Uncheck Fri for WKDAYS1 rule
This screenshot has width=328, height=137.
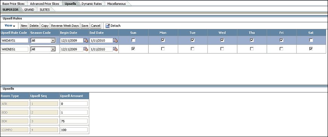pos(282,40)
